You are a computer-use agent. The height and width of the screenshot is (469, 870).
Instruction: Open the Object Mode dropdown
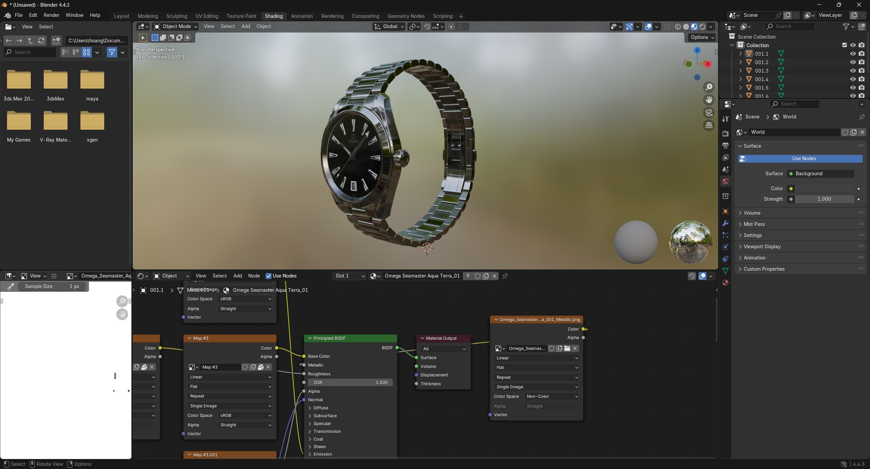point(176,27)
